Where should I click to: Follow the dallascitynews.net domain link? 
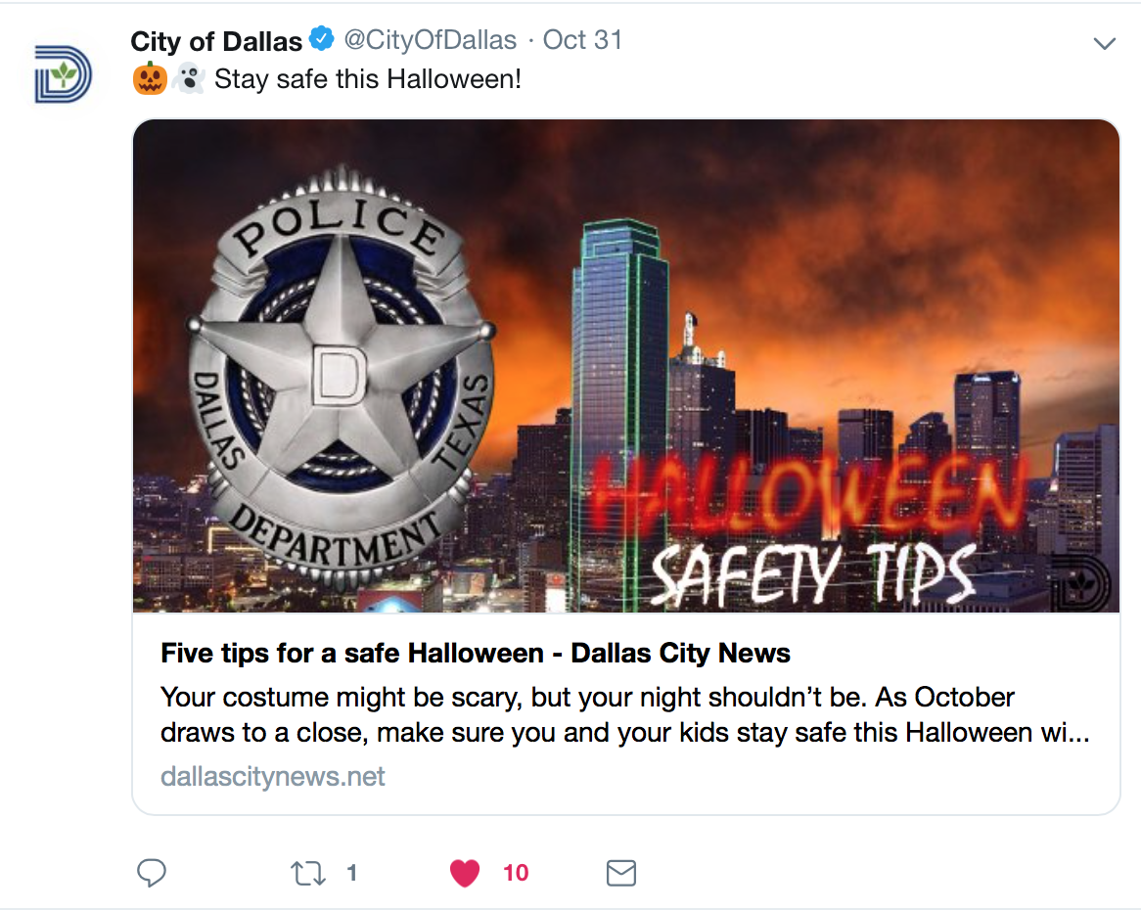pyautogui.click(x=272, y=776)
